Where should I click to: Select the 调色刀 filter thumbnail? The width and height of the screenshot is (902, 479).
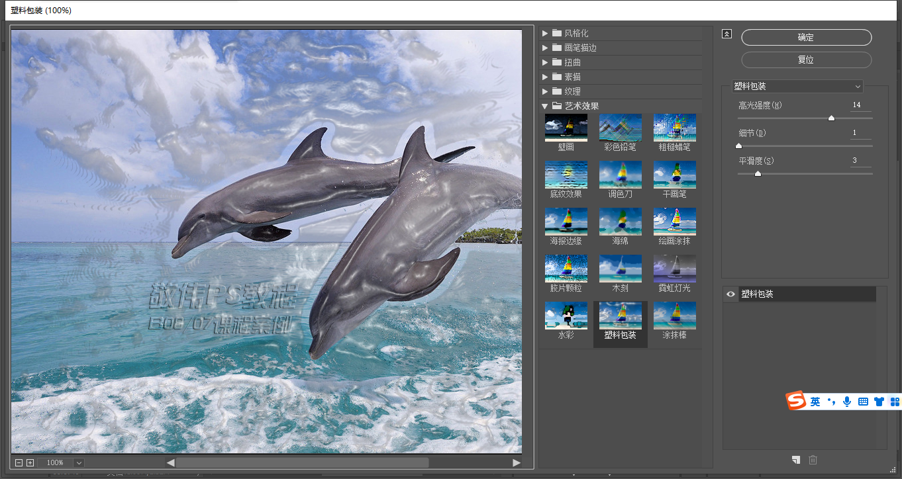point(620,175)
